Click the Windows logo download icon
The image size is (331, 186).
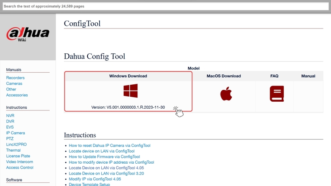click(x=130, y=91)
